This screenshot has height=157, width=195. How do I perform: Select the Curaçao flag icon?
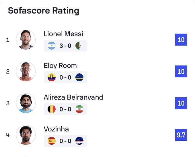pos(79,77)
